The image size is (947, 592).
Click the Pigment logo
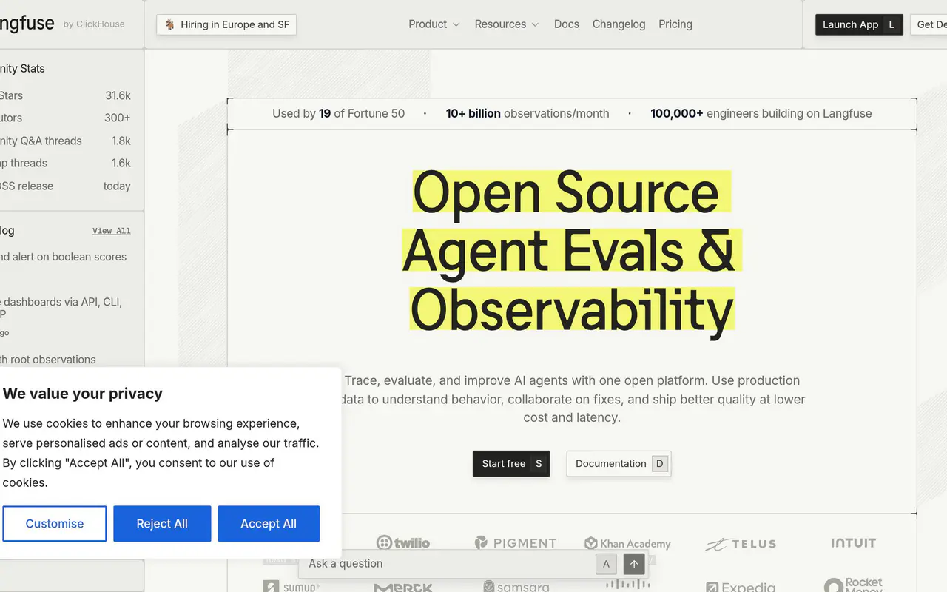click(x=516, y=543)
